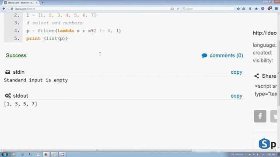Viewport: 280px width, 157px height.
Task: Open the site information icon in address bar
Action: (x=9, y=9)
